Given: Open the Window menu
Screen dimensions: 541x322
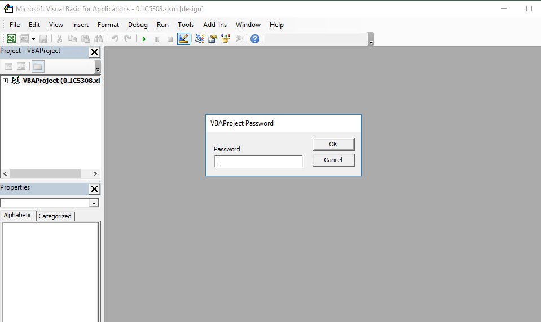Looking at the screenshot, I should [248, 25].
